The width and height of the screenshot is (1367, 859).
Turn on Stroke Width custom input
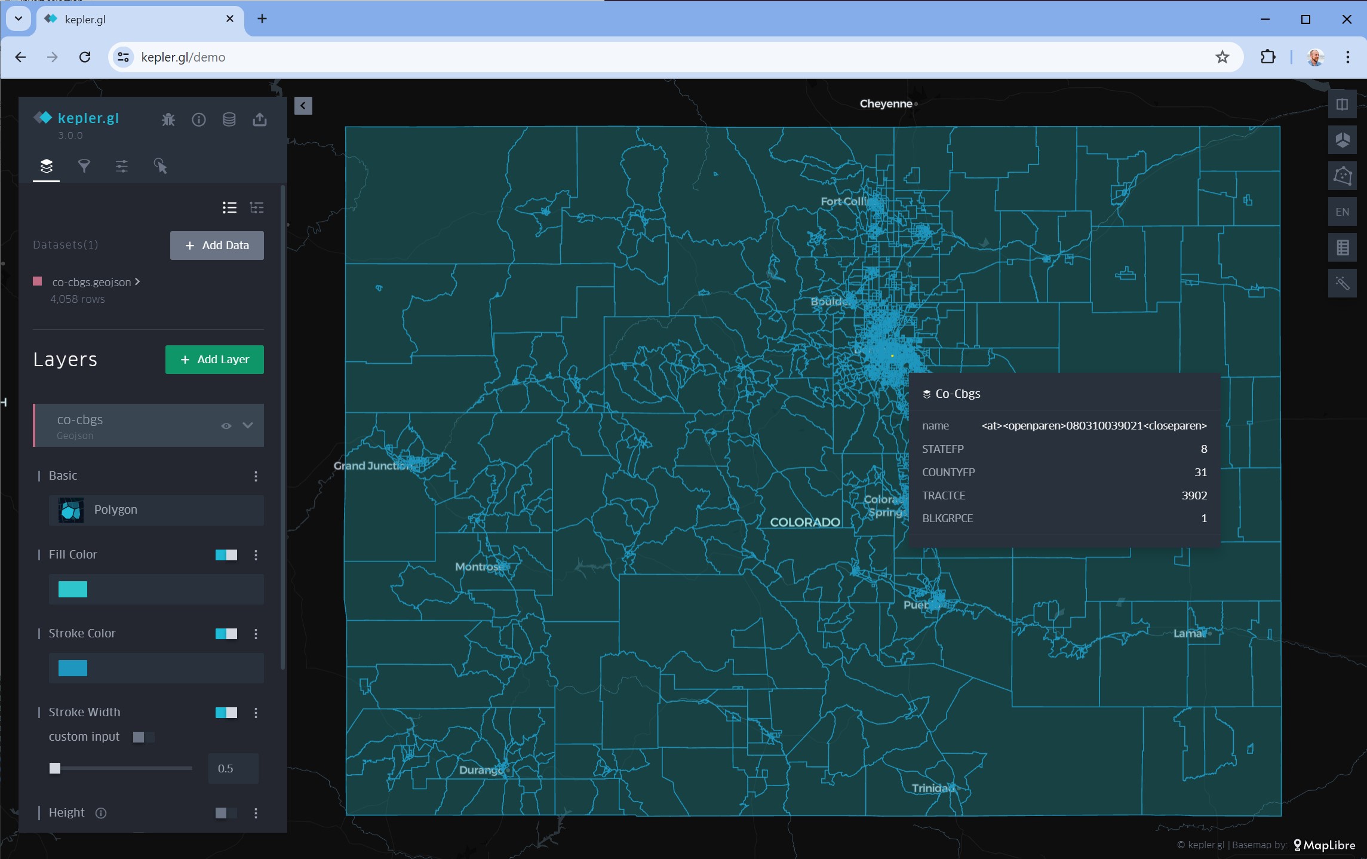pyautogui.click(x=143, y=737)
